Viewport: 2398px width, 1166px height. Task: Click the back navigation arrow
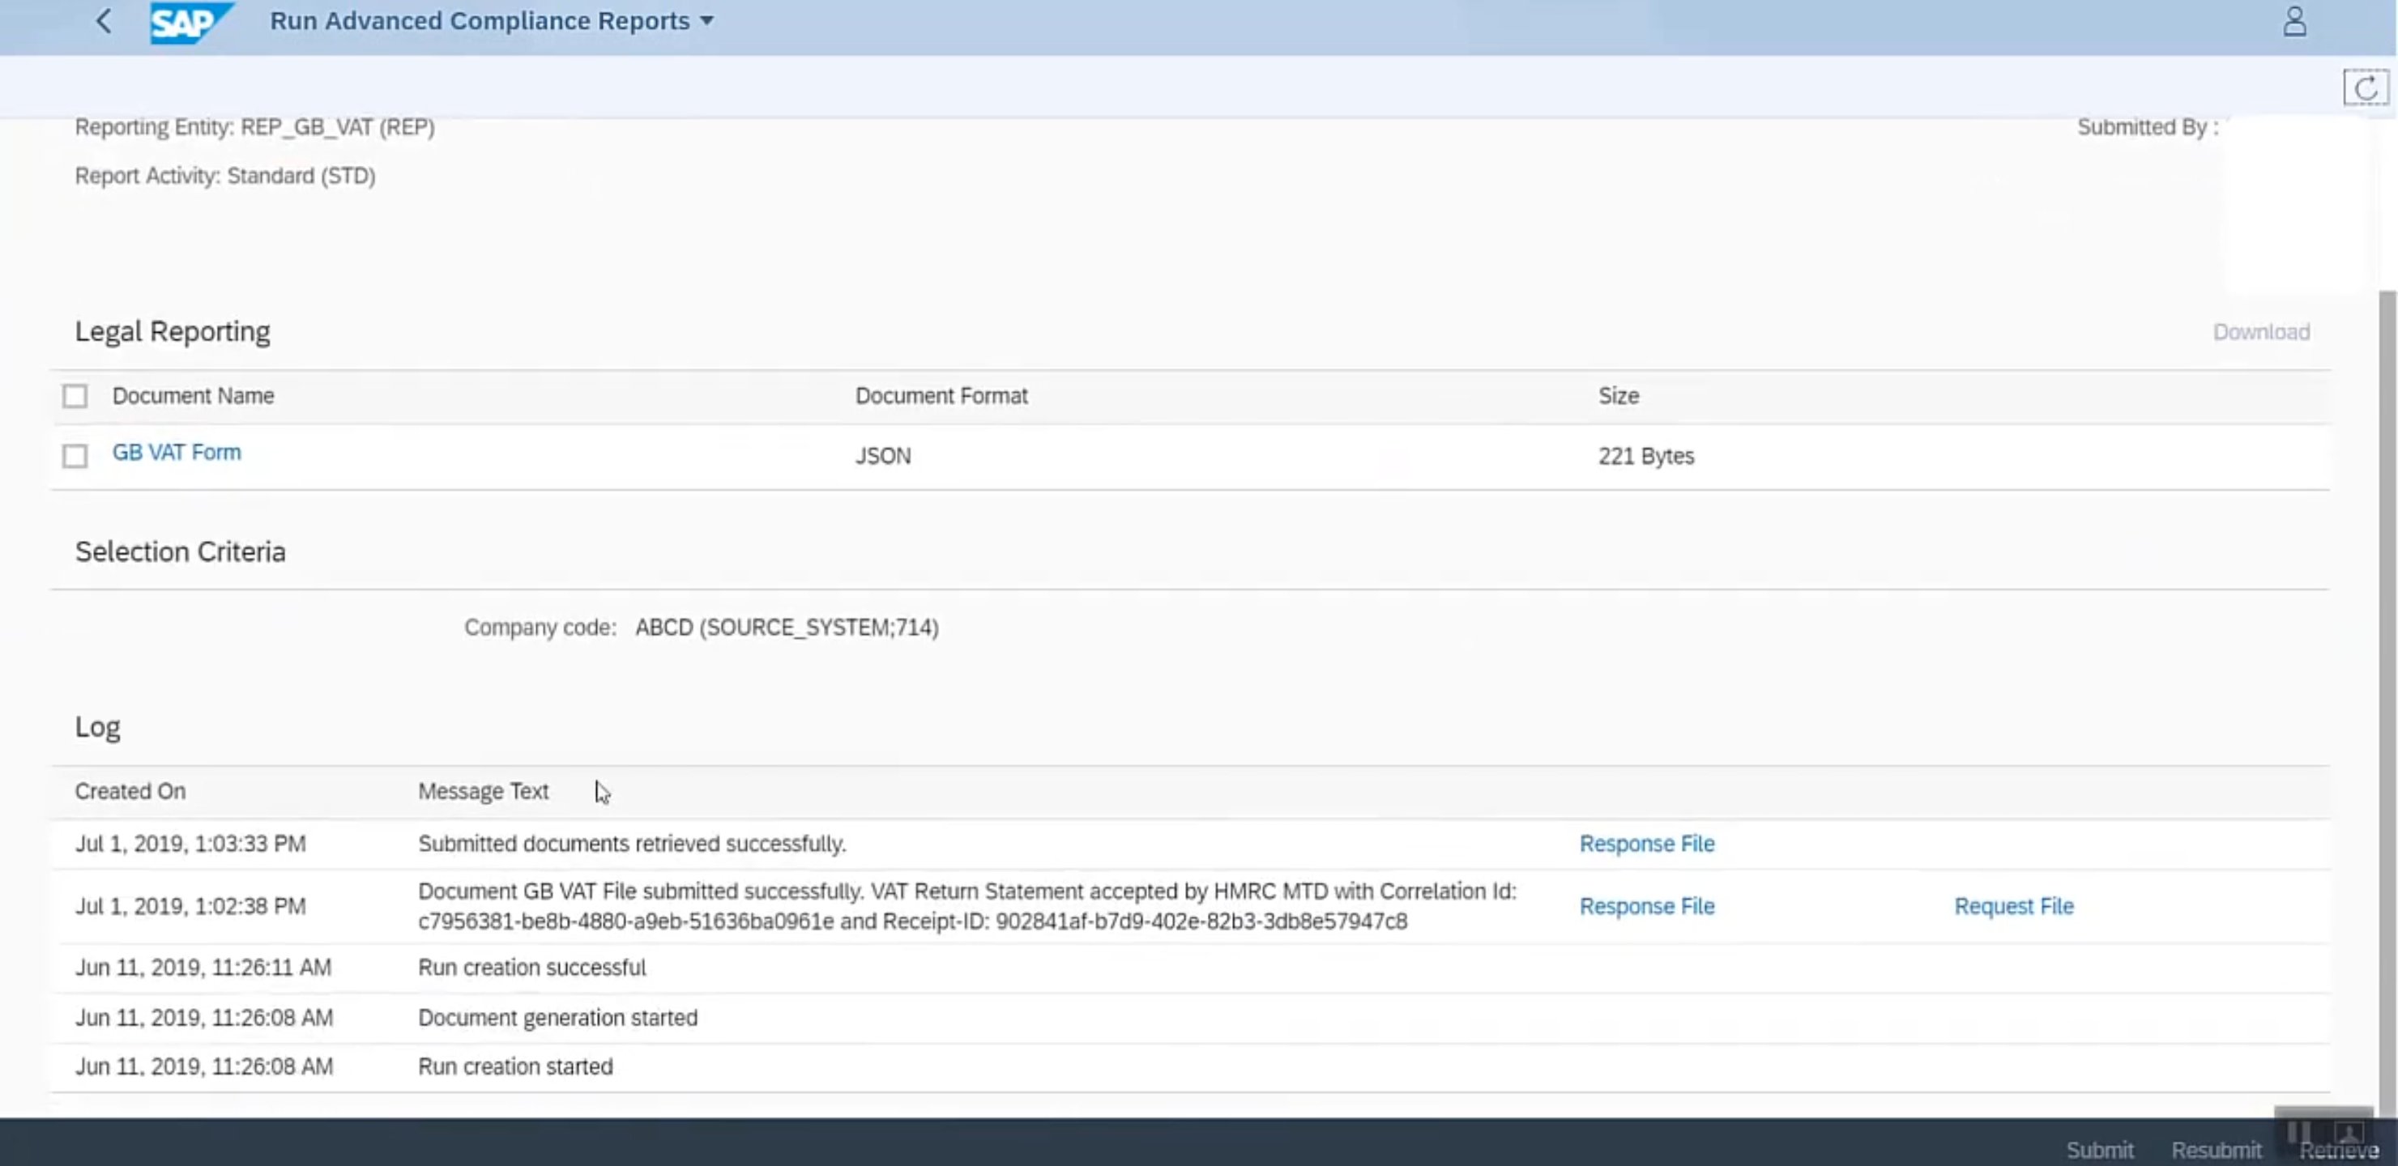point(105,21)
